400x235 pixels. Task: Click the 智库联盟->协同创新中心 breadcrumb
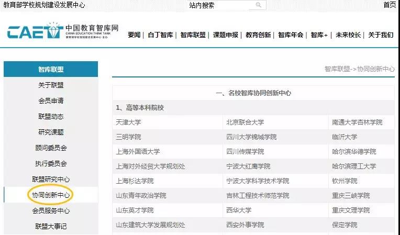360,69
